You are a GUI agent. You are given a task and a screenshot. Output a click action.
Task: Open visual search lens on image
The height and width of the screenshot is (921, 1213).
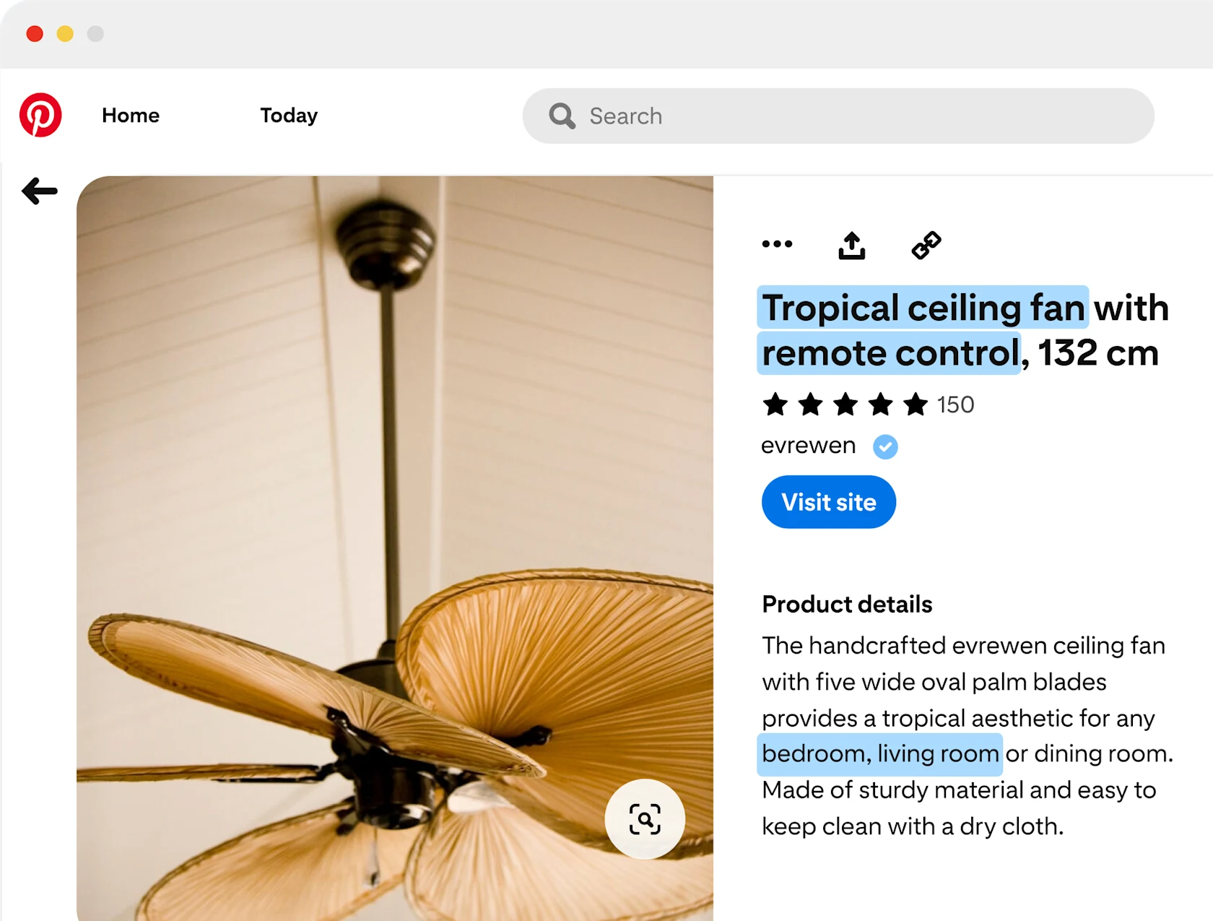tap(645, 819)
